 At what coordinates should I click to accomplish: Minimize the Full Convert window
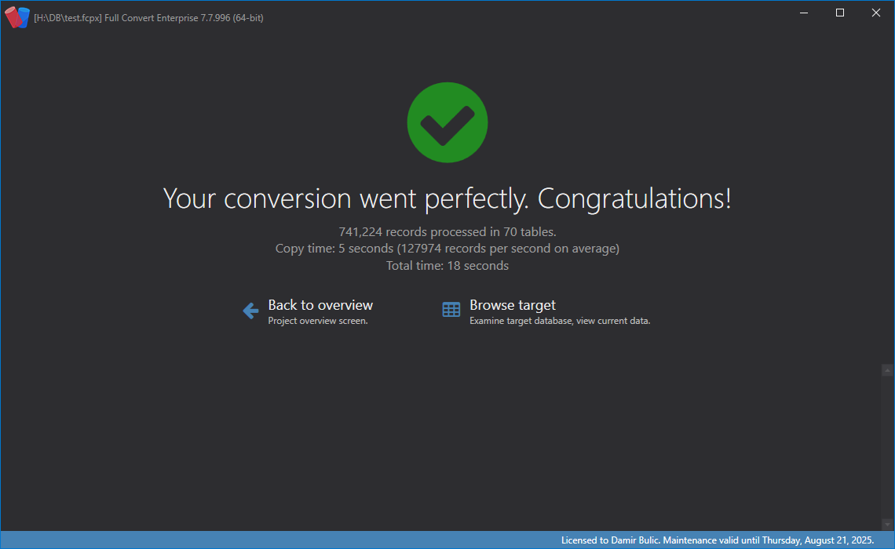[x=804, y=13]
